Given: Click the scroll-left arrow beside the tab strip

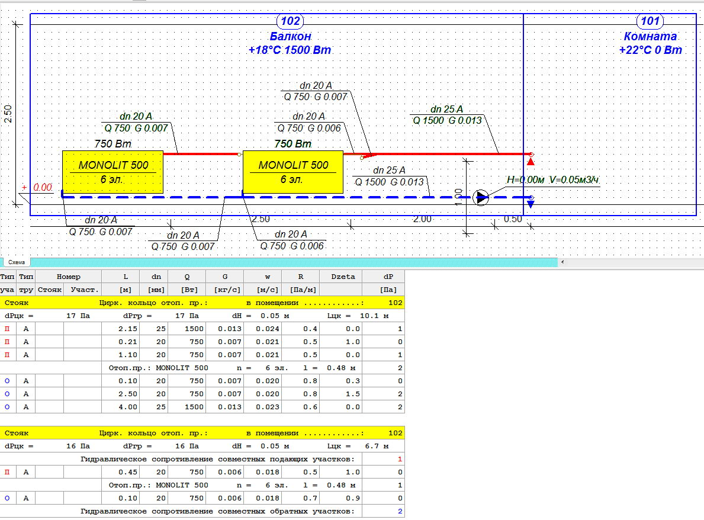Looking at the screenshot, I should (562, 262).
